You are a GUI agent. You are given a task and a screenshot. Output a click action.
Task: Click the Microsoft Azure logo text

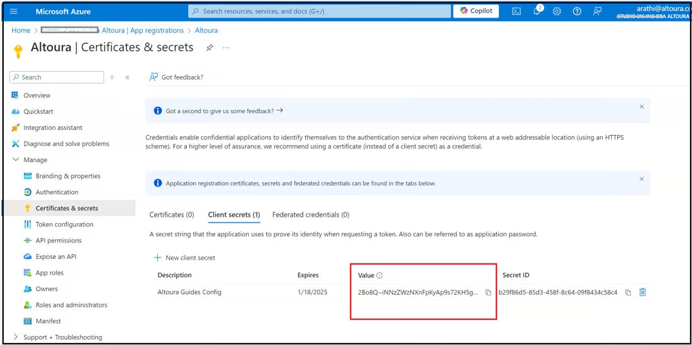[x=63, y=11]
